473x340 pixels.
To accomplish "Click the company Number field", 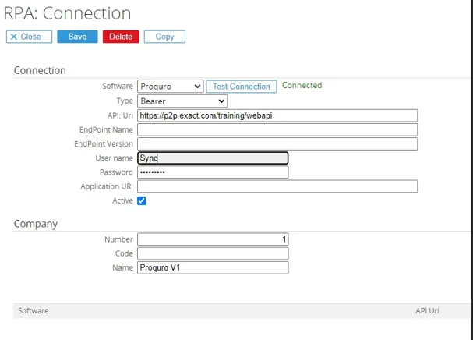I will pyautogui.click(x=212, y=239).
